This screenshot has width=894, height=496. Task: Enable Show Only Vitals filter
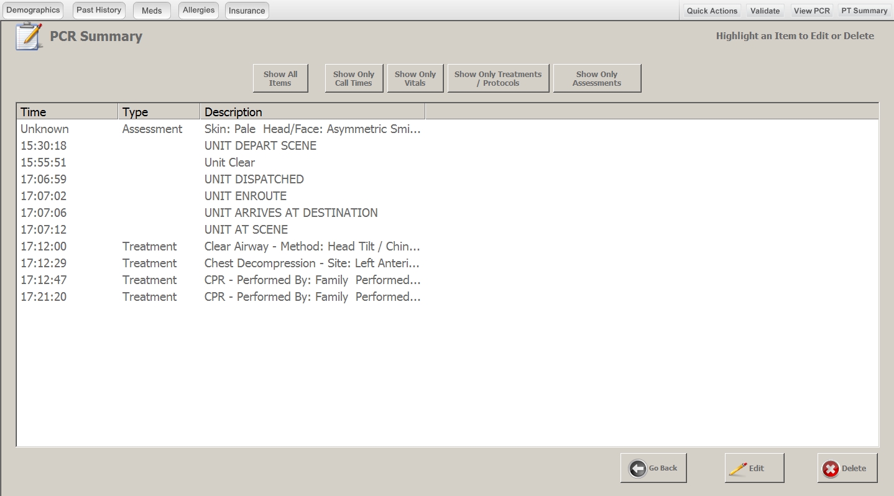point(415,78)
